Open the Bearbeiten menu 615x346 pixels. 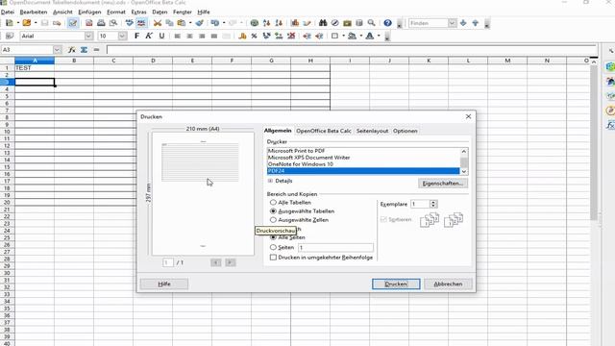click(34, 12)
